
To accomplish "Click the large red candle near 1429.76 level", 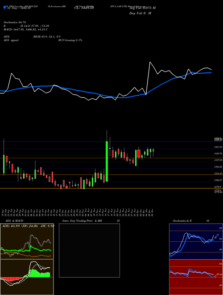I will [139, 153].
